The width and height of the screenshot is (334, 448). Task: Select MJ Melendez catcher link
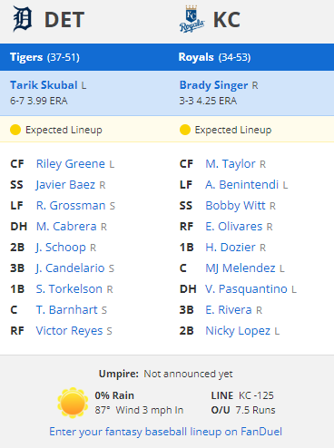241,268
